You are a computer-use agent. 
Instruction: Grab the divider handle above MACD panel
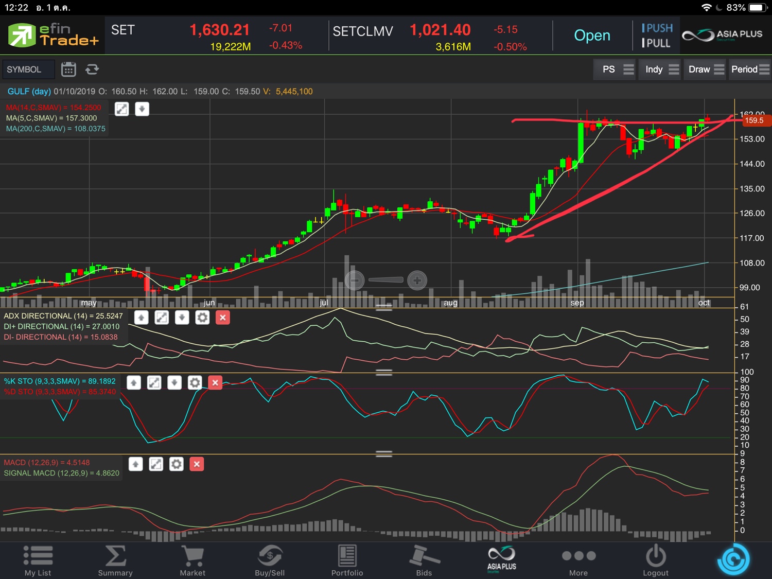[384, 454]
